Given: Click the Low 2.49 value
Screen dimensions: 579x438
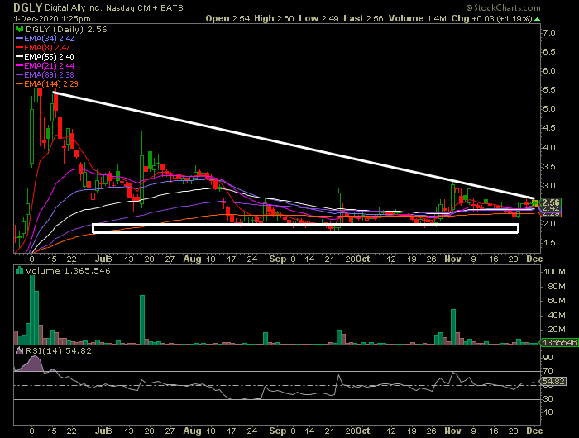Looking at the screenshot, I should (318, 18).
